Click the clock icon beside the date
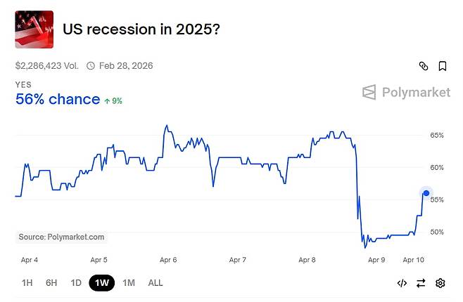463x302 pixels. (91, 66)
